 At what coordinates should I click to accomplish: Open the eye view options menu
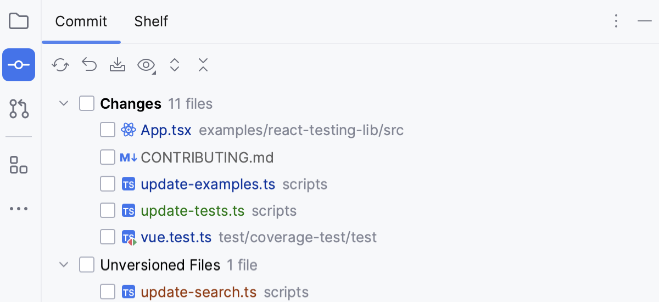click(x=146, y=65)
